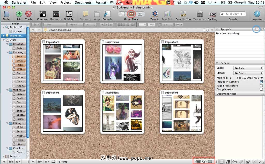Open the Status dropdown

(x=248, y=73)
